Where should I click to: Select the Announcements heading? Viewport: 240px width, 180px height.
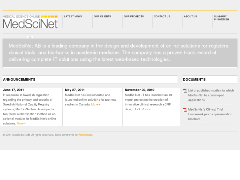[19, 80]
